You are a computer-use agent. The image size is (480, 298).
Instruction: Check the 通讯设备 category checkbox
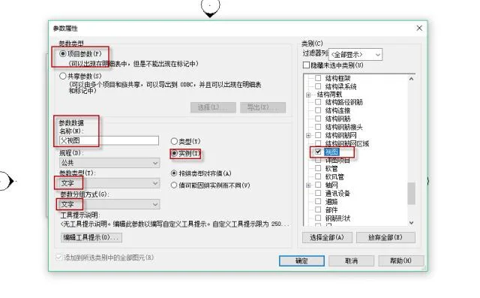pyautogui.click(x=318, y=193)
